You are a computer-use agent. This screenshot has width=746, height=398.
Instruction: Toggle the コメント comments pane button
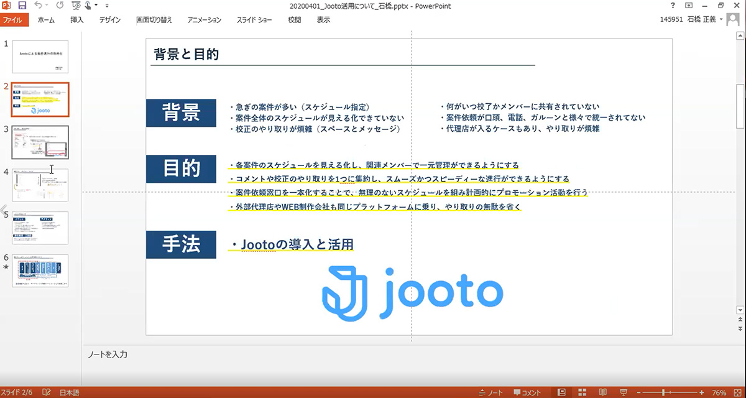(x=528, y=392)
